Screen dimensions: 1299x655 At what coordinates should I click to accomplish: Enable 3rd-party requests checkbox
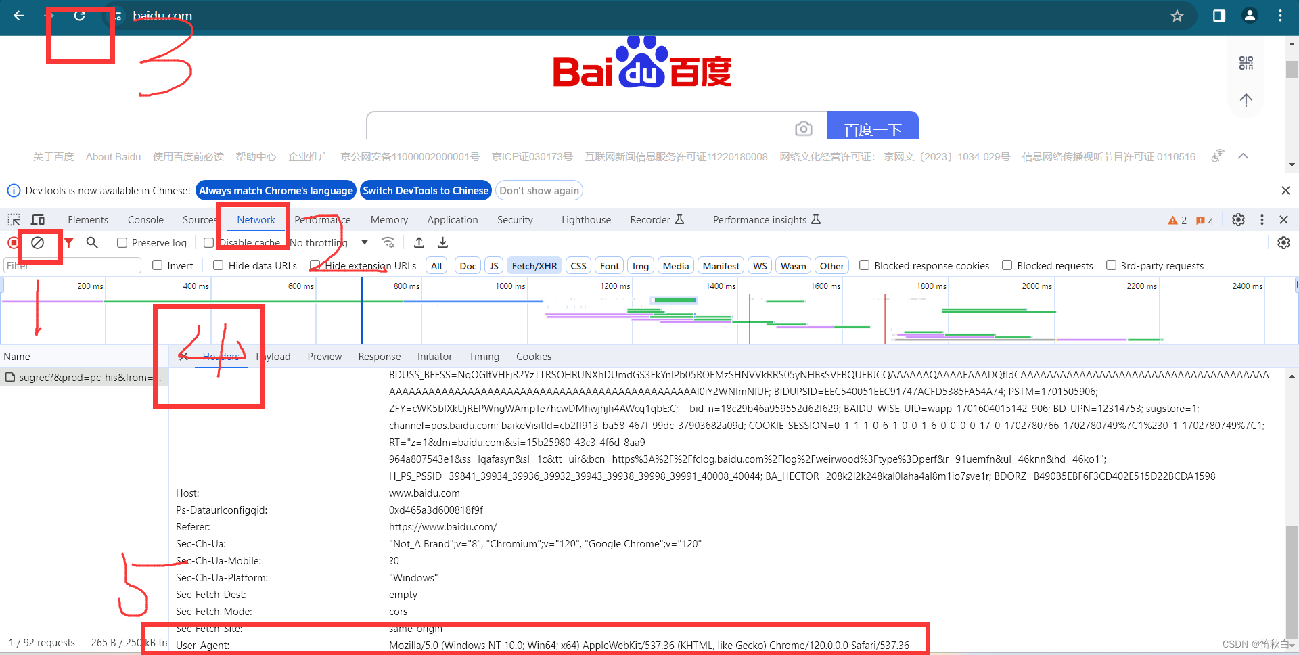pos(1111,265)
